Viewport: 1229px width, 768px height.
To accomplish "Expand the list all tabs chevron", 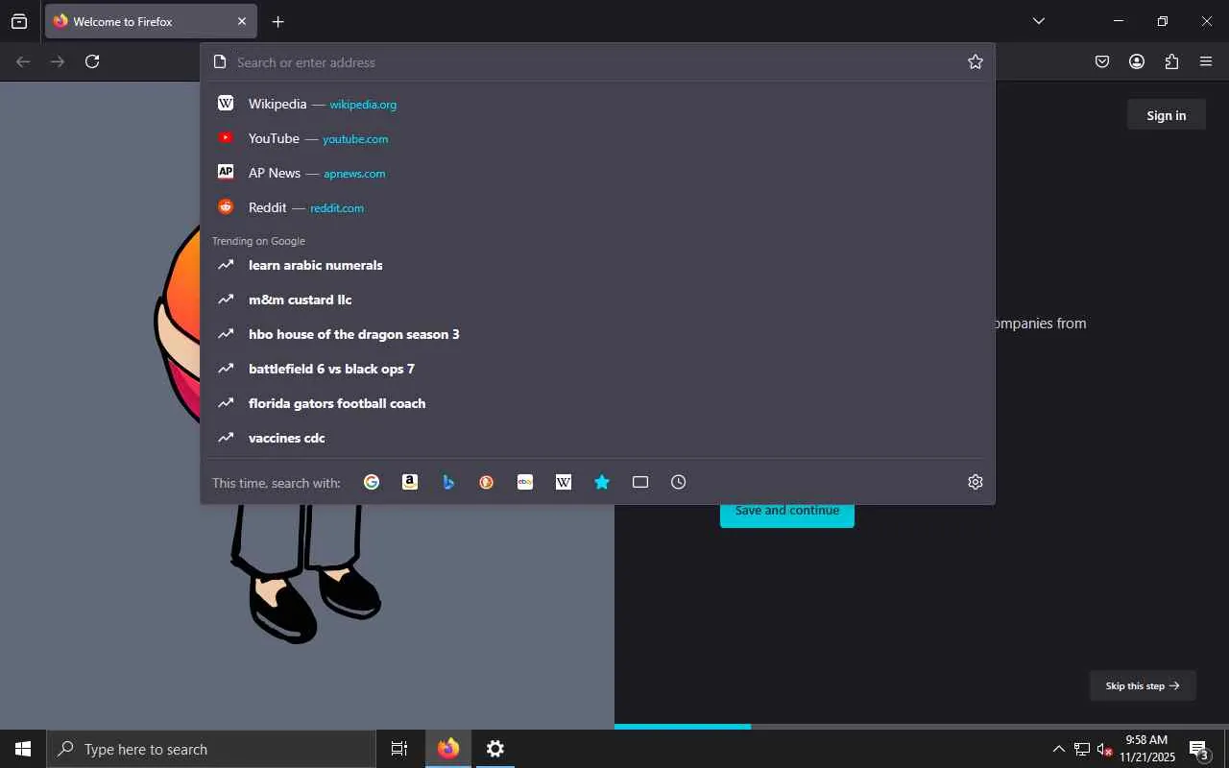I will [1038, 21].
